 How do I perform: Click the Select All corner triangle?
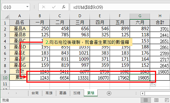(7, 17)
